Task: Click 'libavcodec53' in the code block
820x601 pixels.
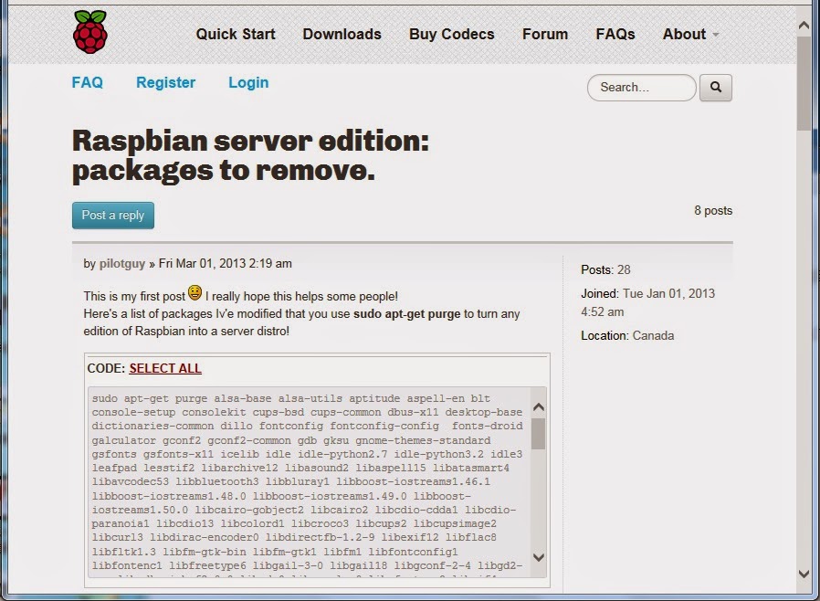Action: (131, 481)
